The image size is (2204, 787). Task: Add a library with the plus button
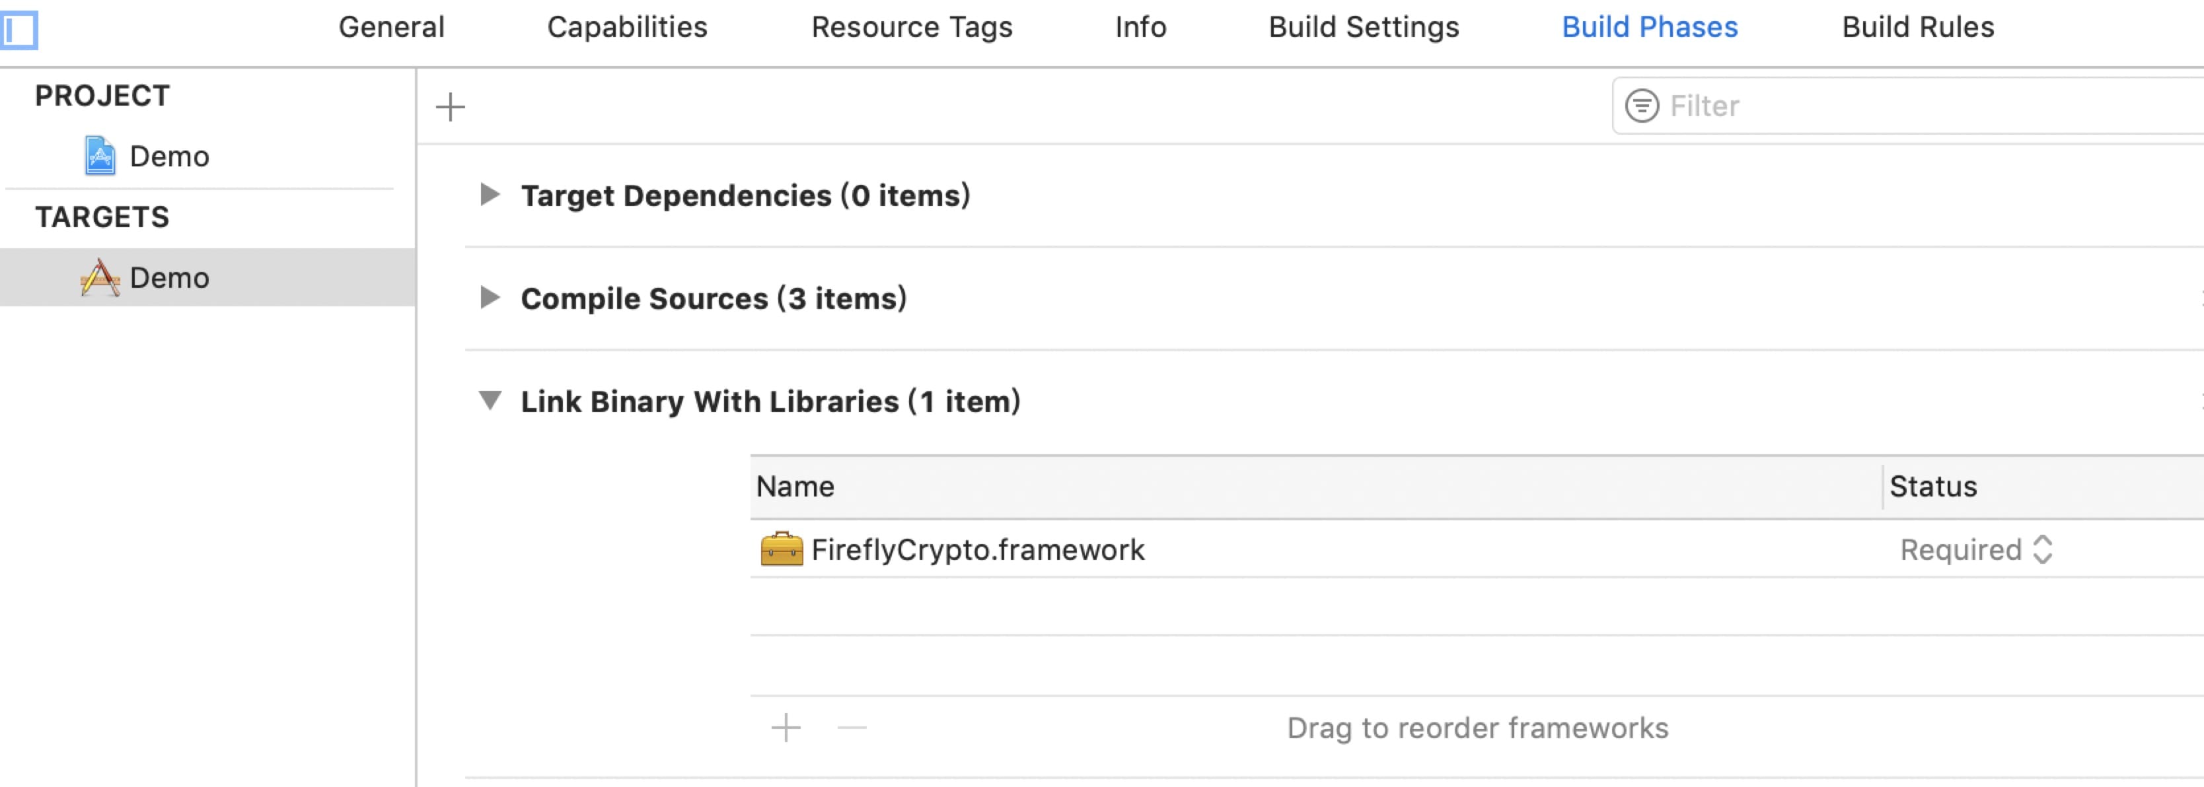[786, 728]
